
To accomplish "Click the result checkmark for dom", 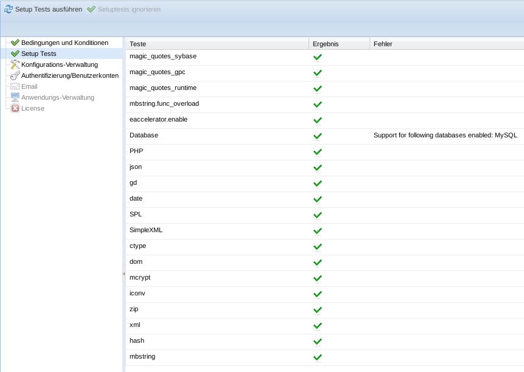I will [318, 262].
